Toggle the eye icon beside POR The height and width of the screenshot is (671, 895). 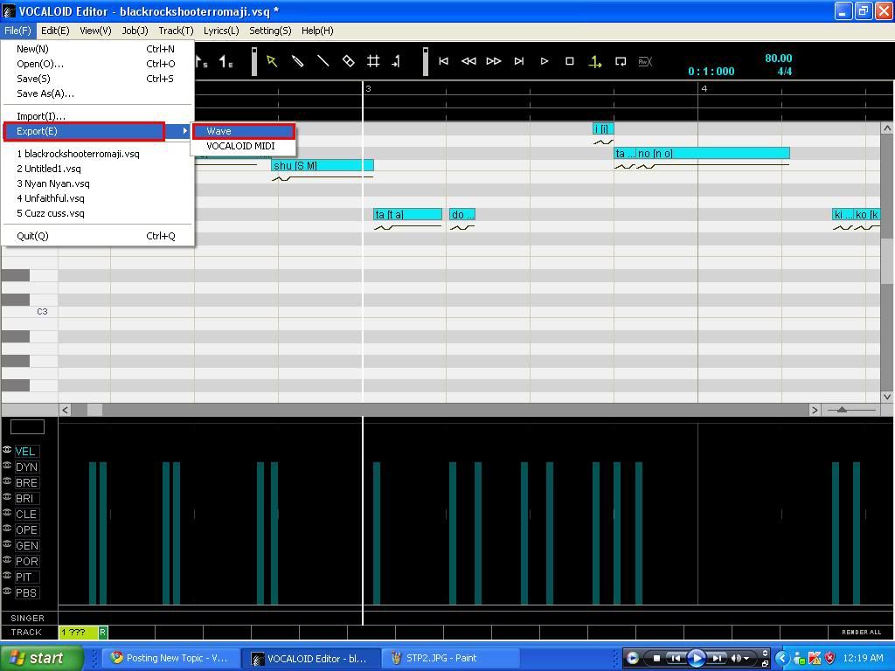[7, 560]
